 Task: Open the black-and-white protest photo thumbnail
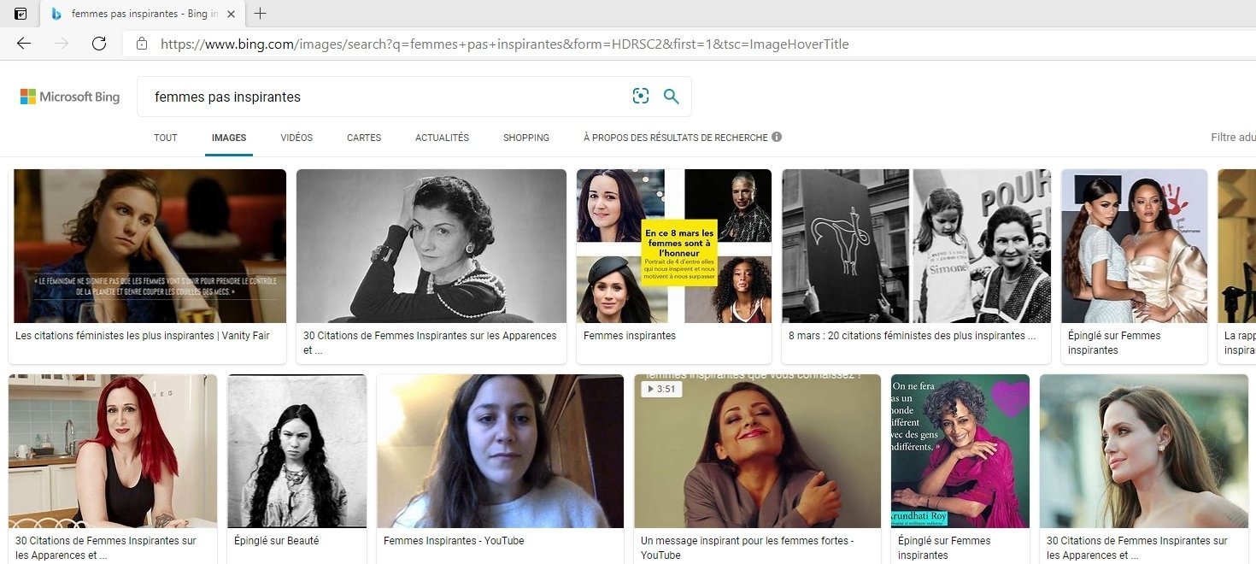click(917, 246)
